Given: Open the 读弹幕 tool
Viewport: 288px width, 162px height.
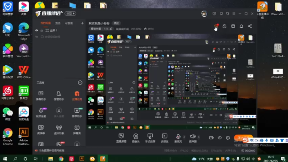Looking at the screenshot, I should pyautogui.click(x=41, y=130).
